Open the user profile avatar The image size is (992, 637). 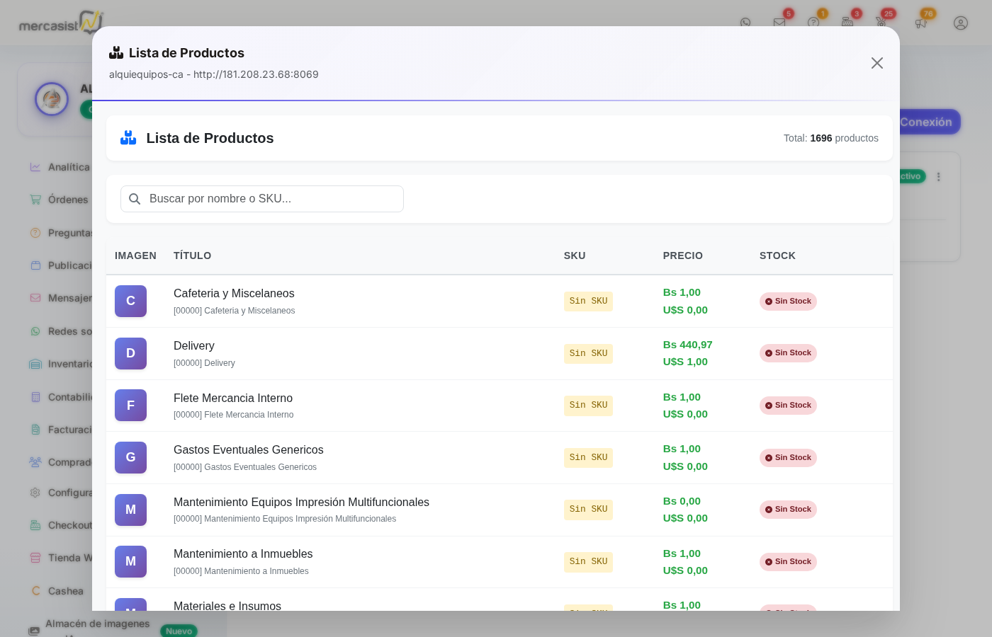click(961, 23)
